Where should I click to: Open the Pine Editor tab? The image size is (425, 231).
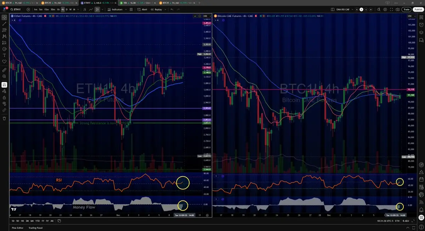pyautogui.click(x=17, y=227)
